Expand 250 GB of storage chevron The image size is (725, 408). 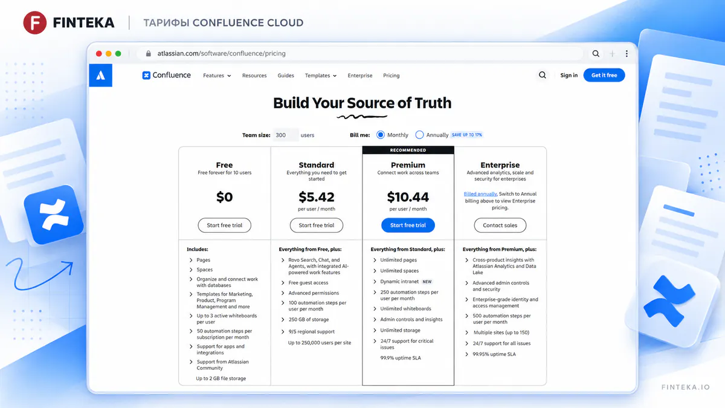pyautogui.click(x=283, y=320)
